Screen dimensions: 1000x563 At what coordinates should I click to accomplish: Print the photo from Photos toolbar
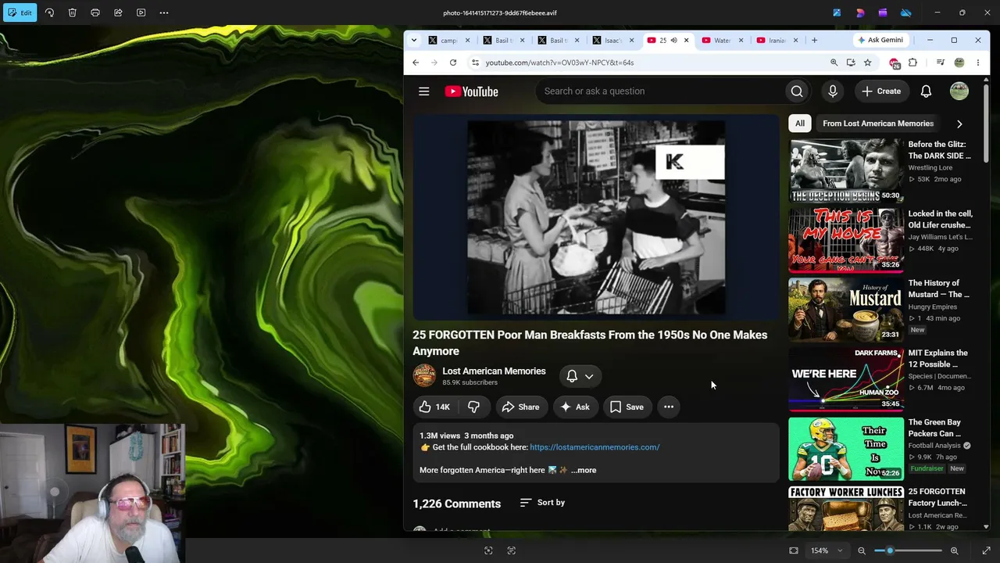coord(95,13)
